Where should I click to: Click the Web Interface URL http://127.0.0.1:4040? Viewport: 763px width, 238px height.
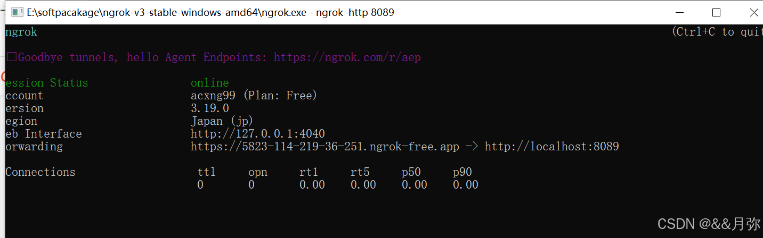click(x=258, y=134)
